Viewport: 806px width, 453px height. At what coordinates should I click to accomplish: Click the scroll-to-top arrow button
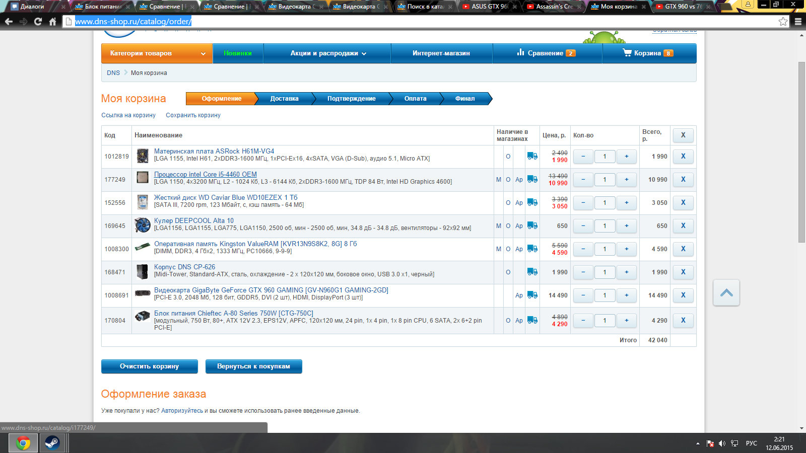coord(726,293)
